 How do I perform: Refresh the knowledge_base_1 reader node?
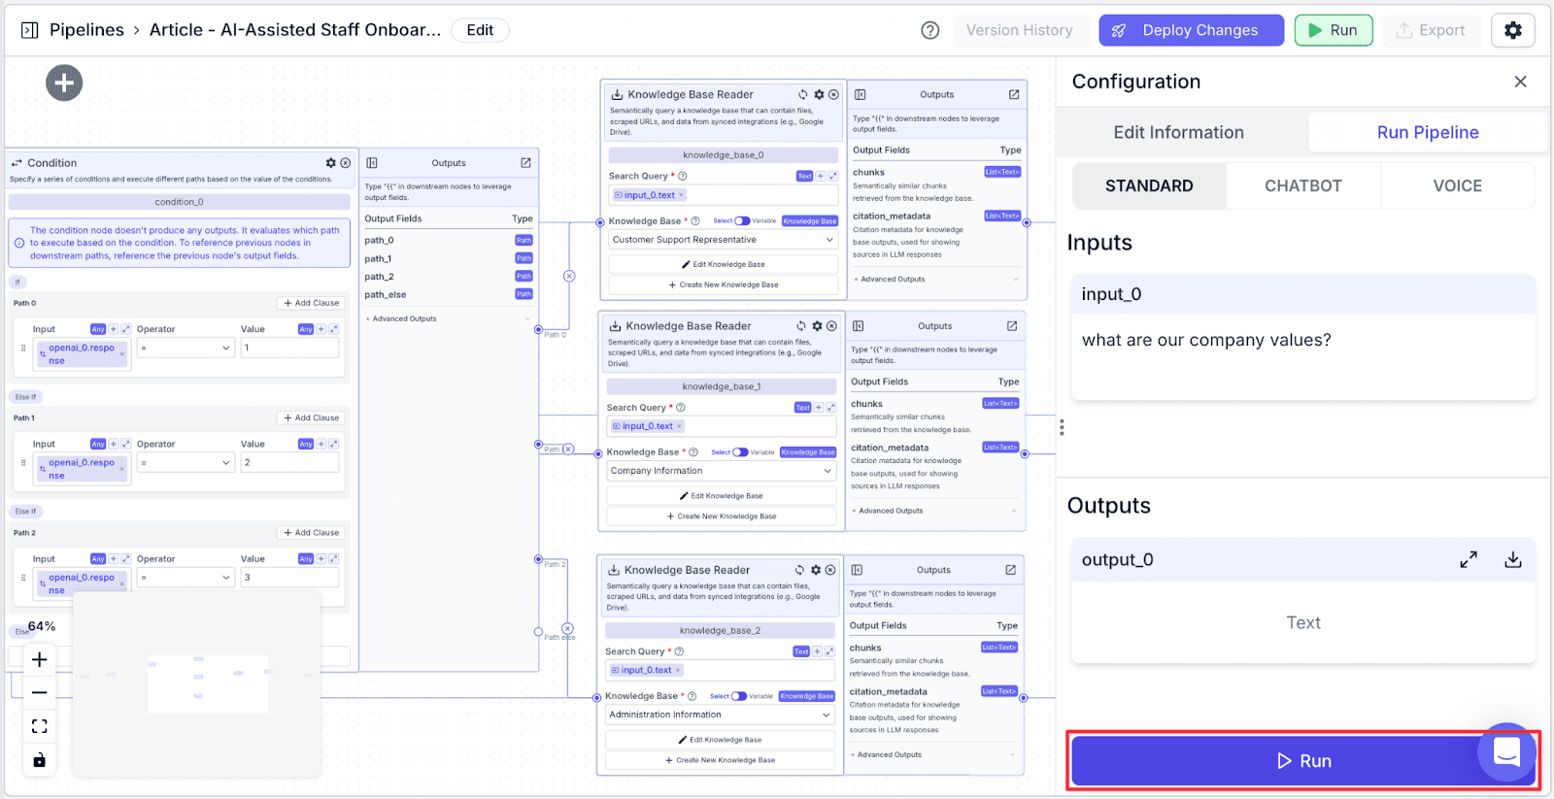801,326
